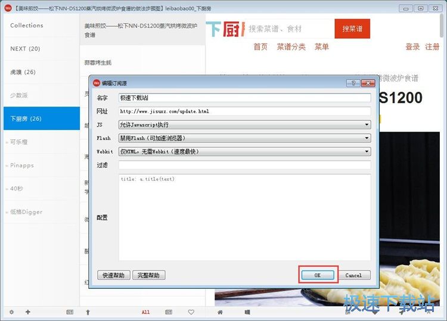The height and width of the screenshot is (321, 447).
Task: Select 低格Digger feed
Action: 42,212
